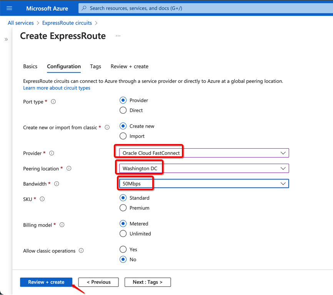Screen dimensions: 333x295
Task: Click info icon next to Bandwidth
Action: (x=57, y=184)
